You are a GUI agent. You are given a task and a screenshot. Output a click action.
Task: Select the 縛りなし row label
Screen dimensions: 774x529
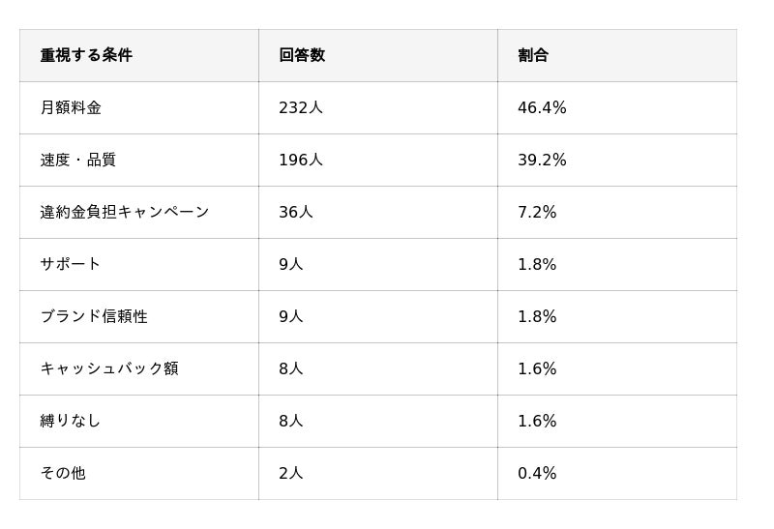71,421
